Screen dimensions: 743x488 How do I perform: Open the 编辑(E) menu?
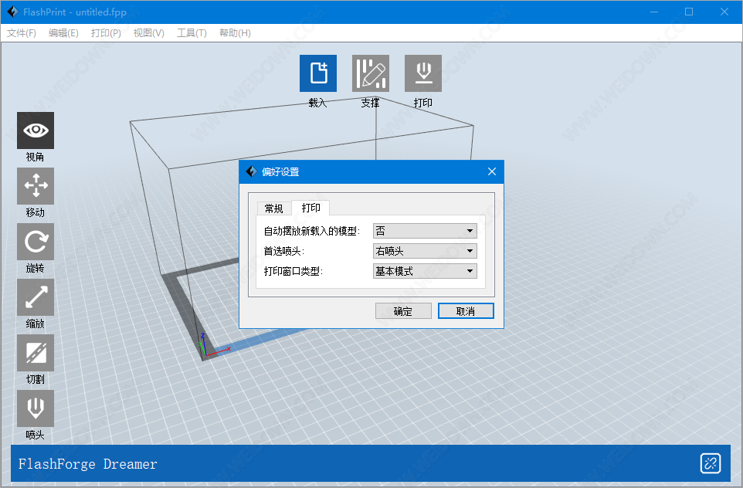pyautogui.click(x=63, y=32)
